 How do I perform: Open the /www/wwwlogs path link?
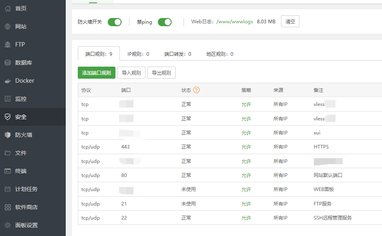click(x=234, y=22)
